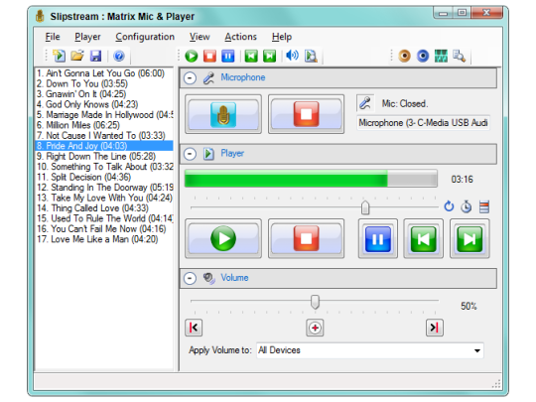
Task: Select track 6. Million Miles
Action: click(x=104, y=125)
